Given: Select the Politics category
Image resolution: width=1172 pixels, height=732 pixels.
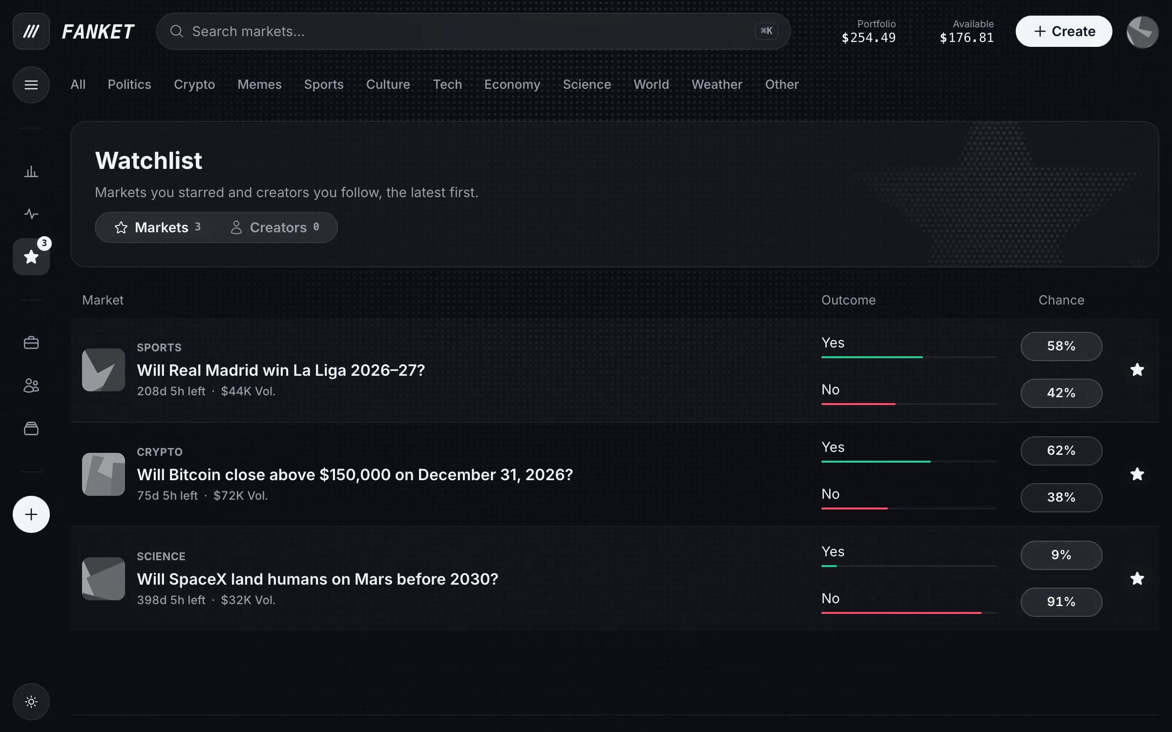Looking at the screenshot, I should [x=129, y=84].
